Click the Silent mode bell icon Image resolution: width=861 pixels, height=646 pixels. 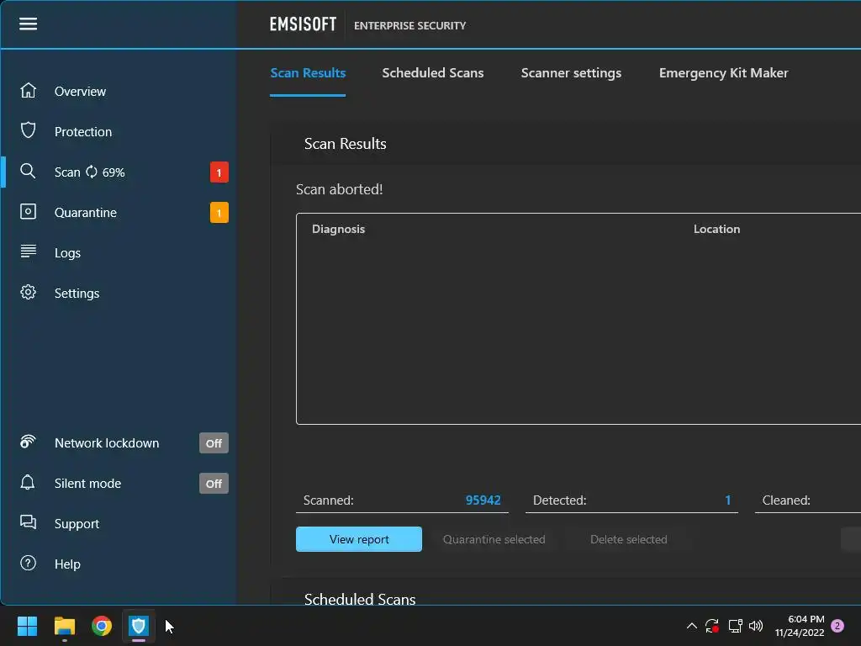click(x=28, y=482)
